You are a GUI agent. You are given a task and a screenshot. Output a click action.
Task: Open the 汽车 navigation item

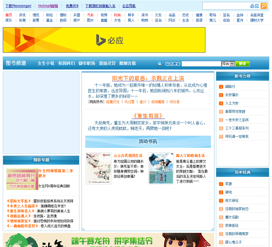coord(90,15)
